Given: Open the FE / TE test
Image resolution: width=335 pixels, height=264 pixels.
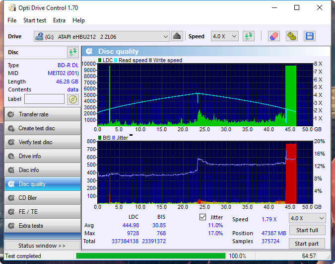Looking at the screenshot, I should pos(43,212).
